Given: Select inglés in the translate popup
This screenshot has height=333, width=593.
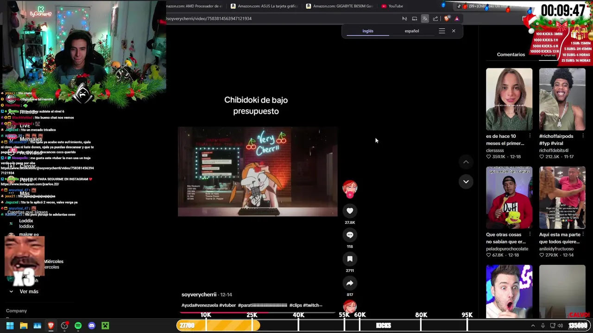Looking at the screenshot, I should 368,31.
